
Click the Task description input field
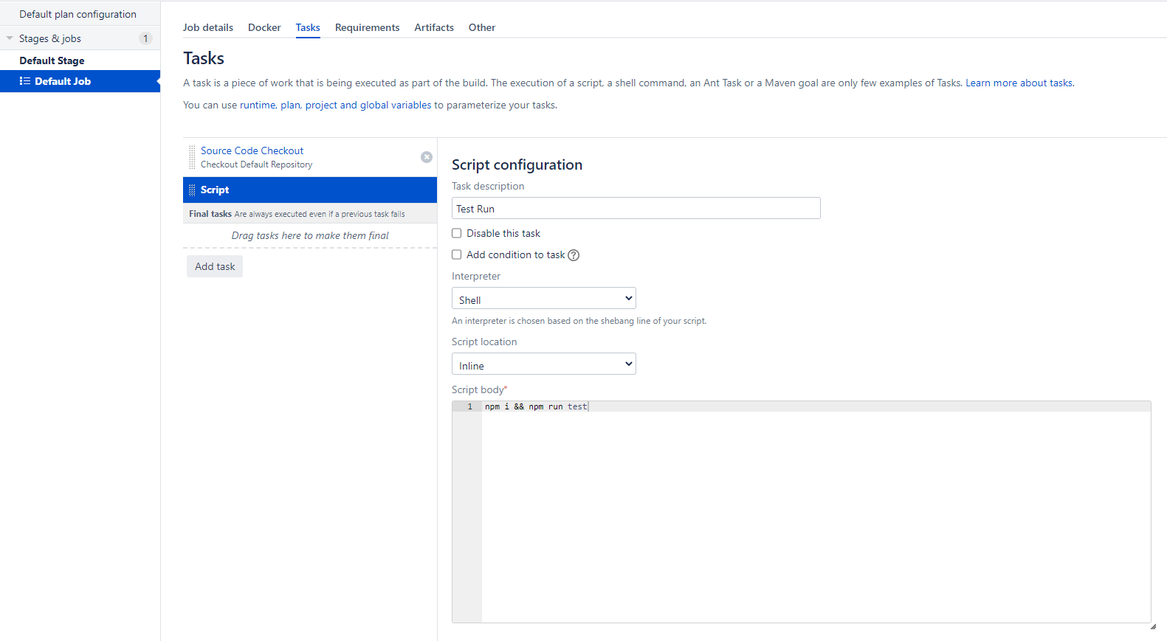click(636, 209)
